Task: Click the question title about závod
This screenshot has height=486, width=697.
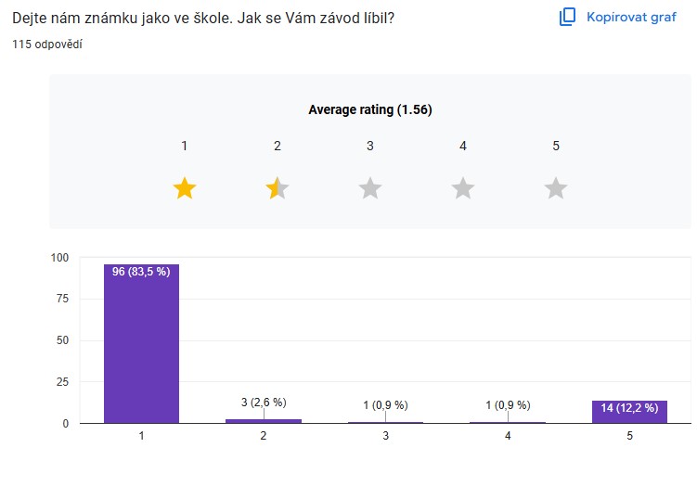Action: (203, 19)
